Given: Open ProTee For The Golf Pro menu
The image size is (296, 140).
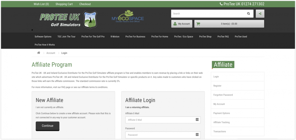Looking at the screenshot, I should tap(93, 37).
